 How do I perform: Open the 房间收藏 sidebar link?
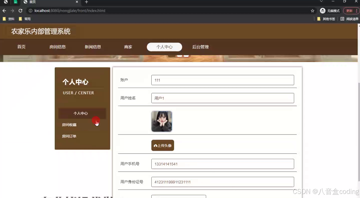click(x=69, y=124)
